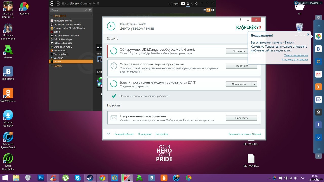Click the Kaspersky back arrow button
The width and height of the screenshot is (324, 182).
pos(111,26)
